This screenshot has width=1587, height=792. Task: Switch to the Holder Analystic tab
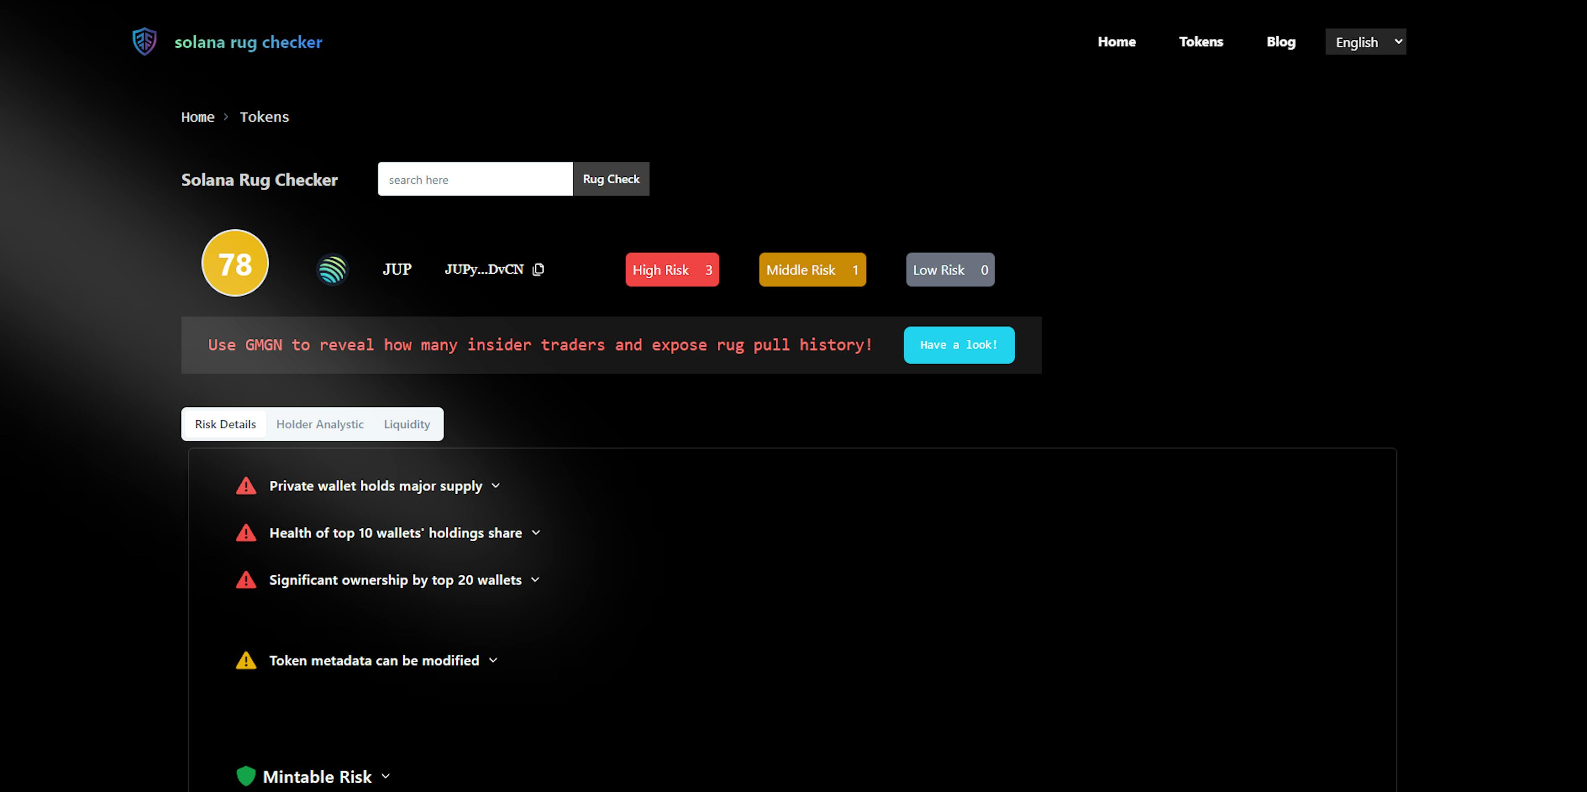[320, 424]
